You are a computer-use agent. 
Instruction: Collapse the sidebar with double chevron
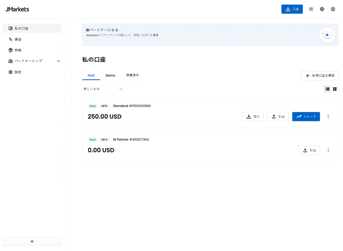click(32, 241)
